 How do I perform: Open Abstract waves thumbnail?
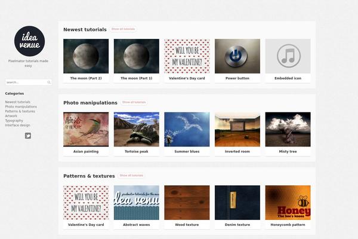(x=137, y=203)
